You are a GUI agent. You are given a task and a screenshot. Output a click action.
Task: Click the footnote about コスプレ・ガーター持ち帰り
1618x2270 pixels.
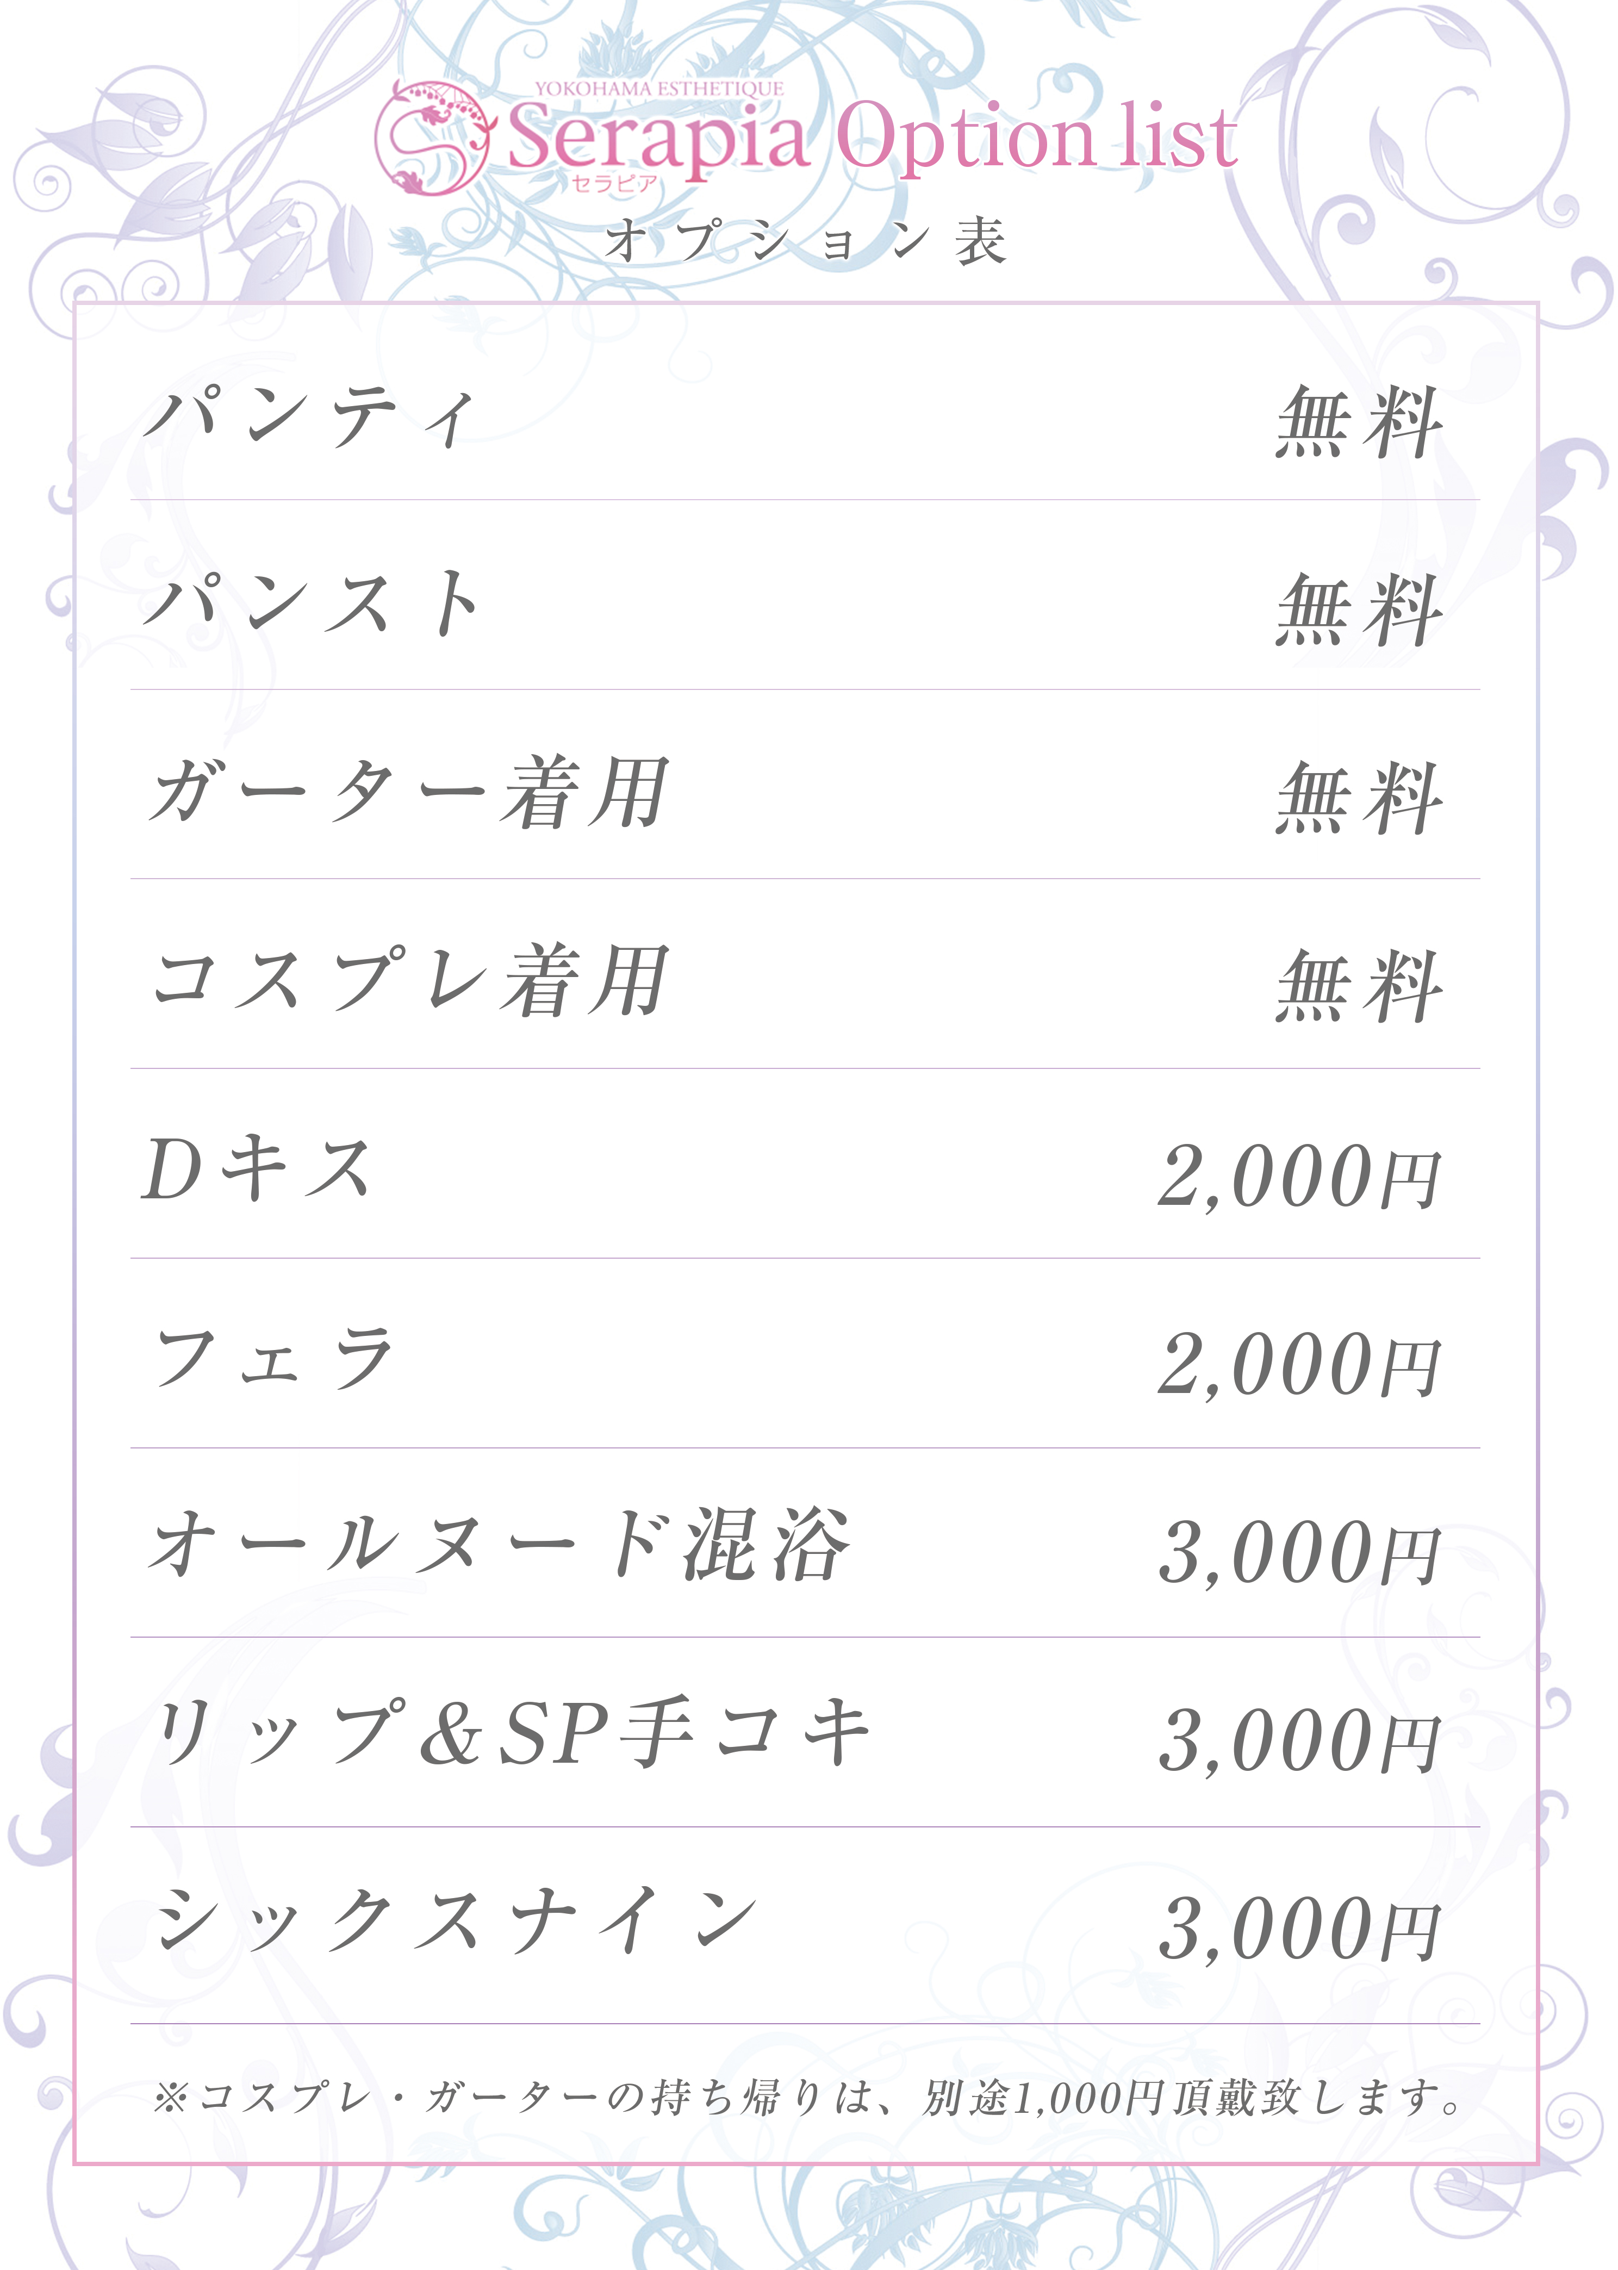808,2098
